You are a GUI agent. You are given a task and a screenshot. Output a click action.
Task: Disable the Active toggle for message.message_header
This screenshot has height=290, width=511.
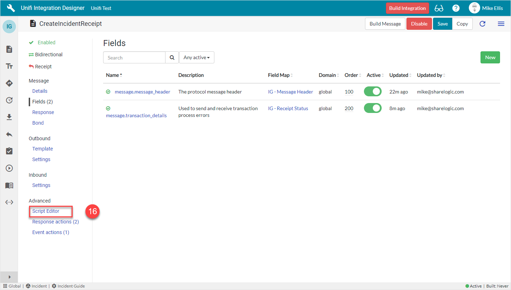point(372,91)
